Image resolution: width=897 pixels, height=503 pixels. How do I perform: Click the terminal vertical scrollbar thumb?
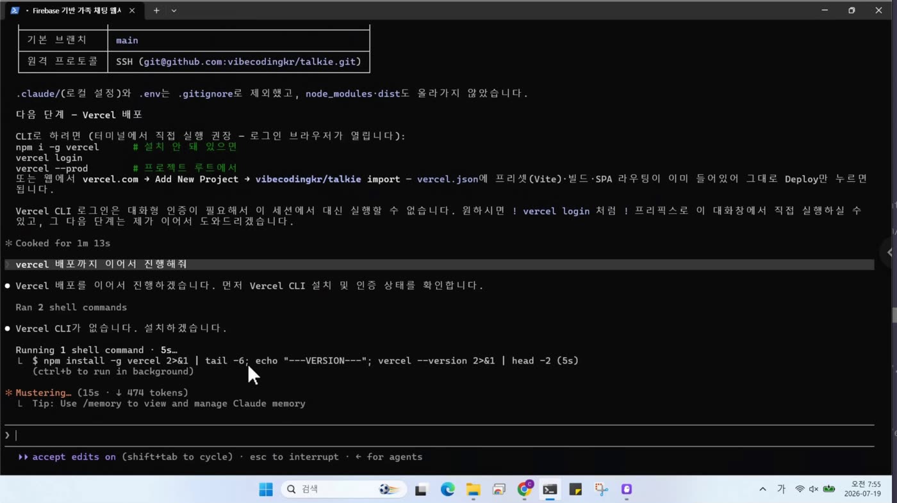pos(894,315)
